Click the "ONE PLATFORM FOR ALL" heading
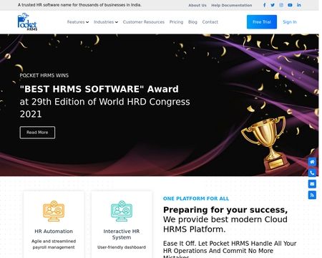 [x=196, y=199]
